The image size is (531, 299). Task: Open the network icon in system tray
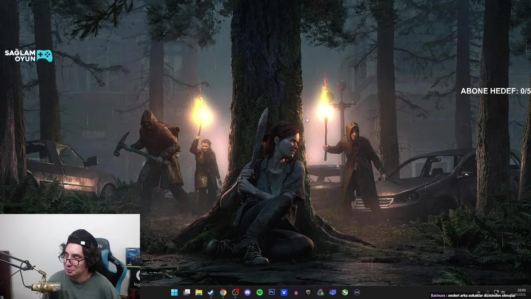point(497,292)
